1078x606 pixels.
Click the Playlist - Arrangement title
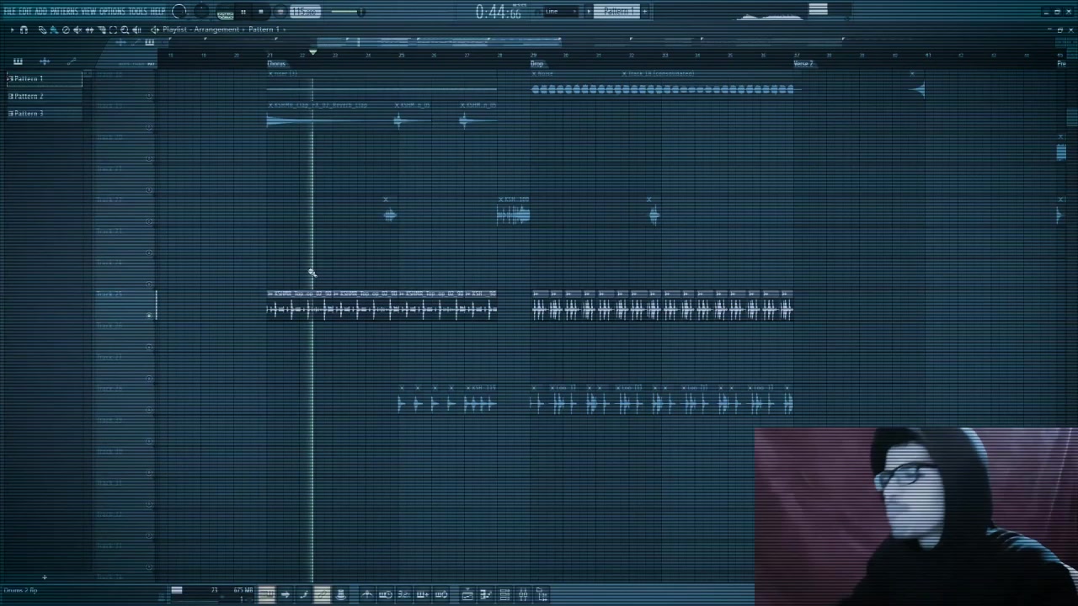pos(200,29)
